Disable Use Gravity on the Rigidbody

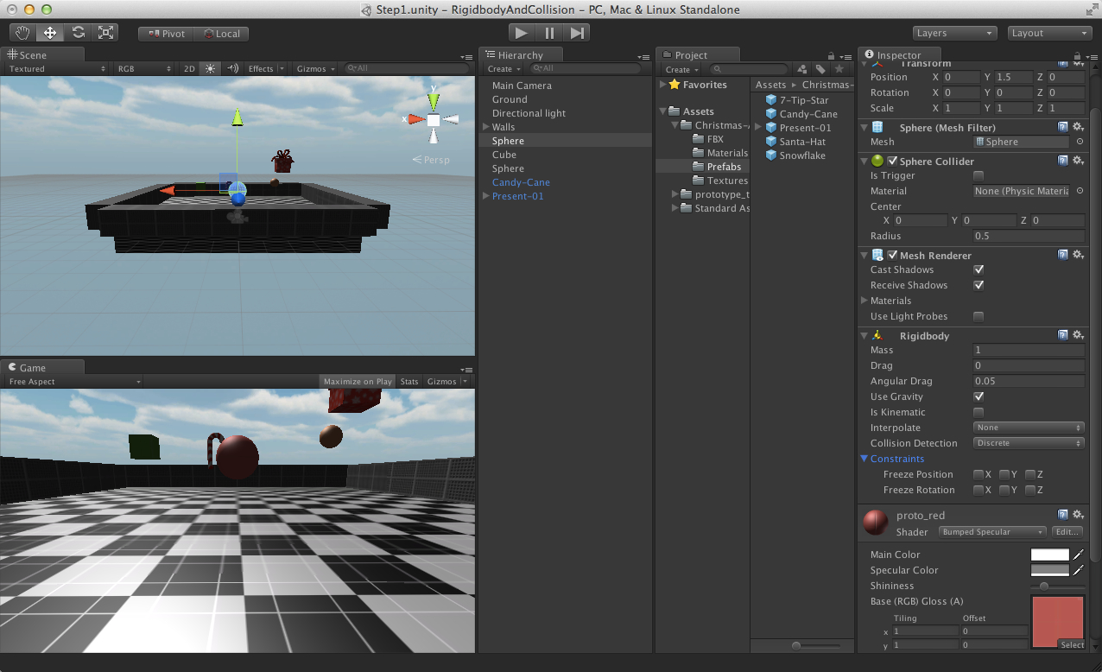tap(978, 396)
